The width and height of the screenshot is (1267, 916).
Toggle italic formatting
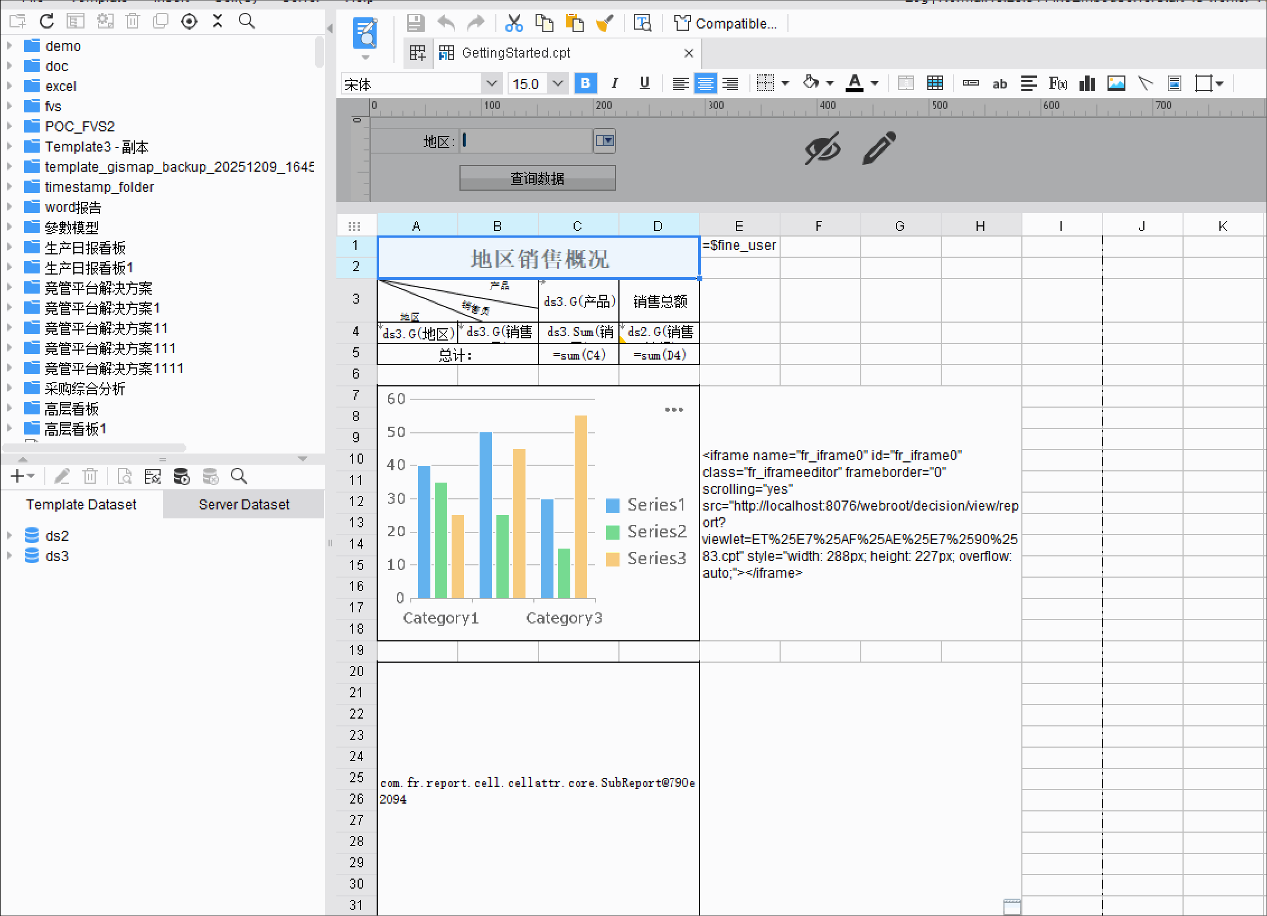pyautogui.click(x=615, y=84)
